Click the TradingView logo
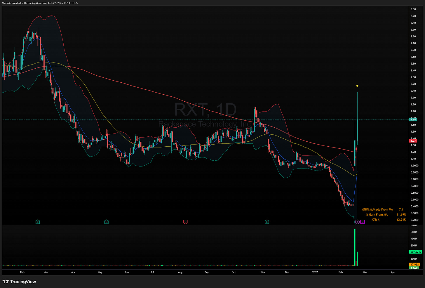This screenshot has height=288, width=425. coord(19,282)
